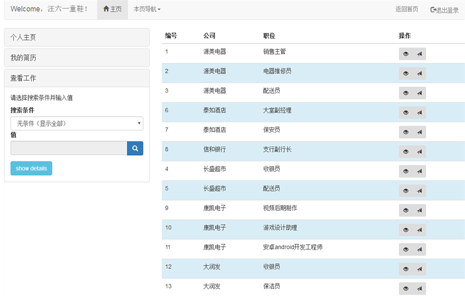Viewport: 465px width, 296px height.
Task: Click the home icon 主页 tab
Action: click(x=112, y=9)
